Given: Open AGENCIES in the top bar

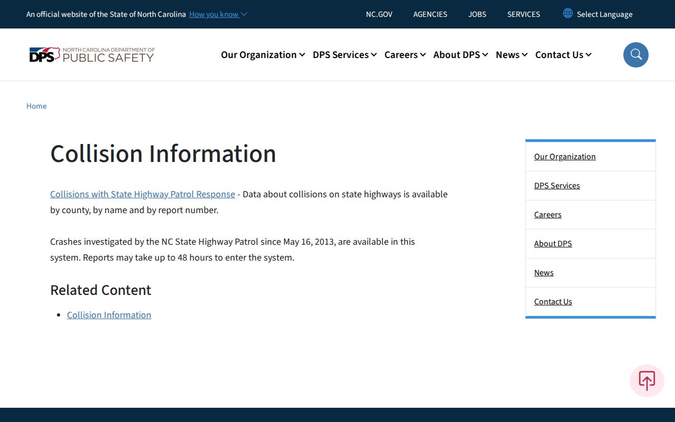Looking at the screenshot, I should (430, 14).
